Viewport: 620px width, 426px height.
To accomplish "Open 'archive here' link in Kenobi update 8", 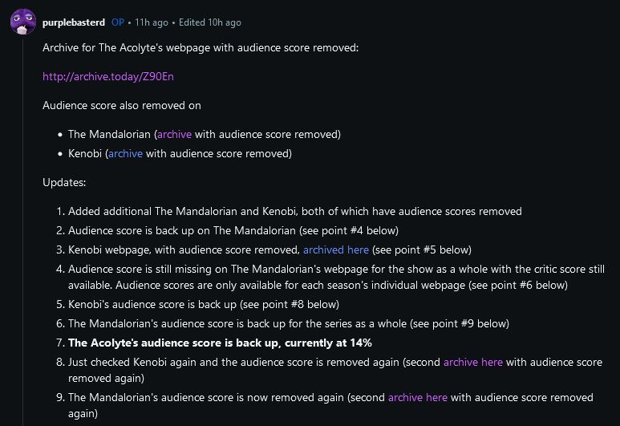I will (x=472, y=362).
